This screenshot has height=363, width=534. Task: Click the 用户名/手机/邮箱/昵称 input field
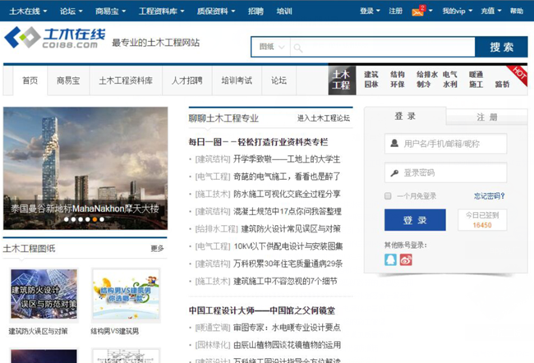[x=445, y=144]
